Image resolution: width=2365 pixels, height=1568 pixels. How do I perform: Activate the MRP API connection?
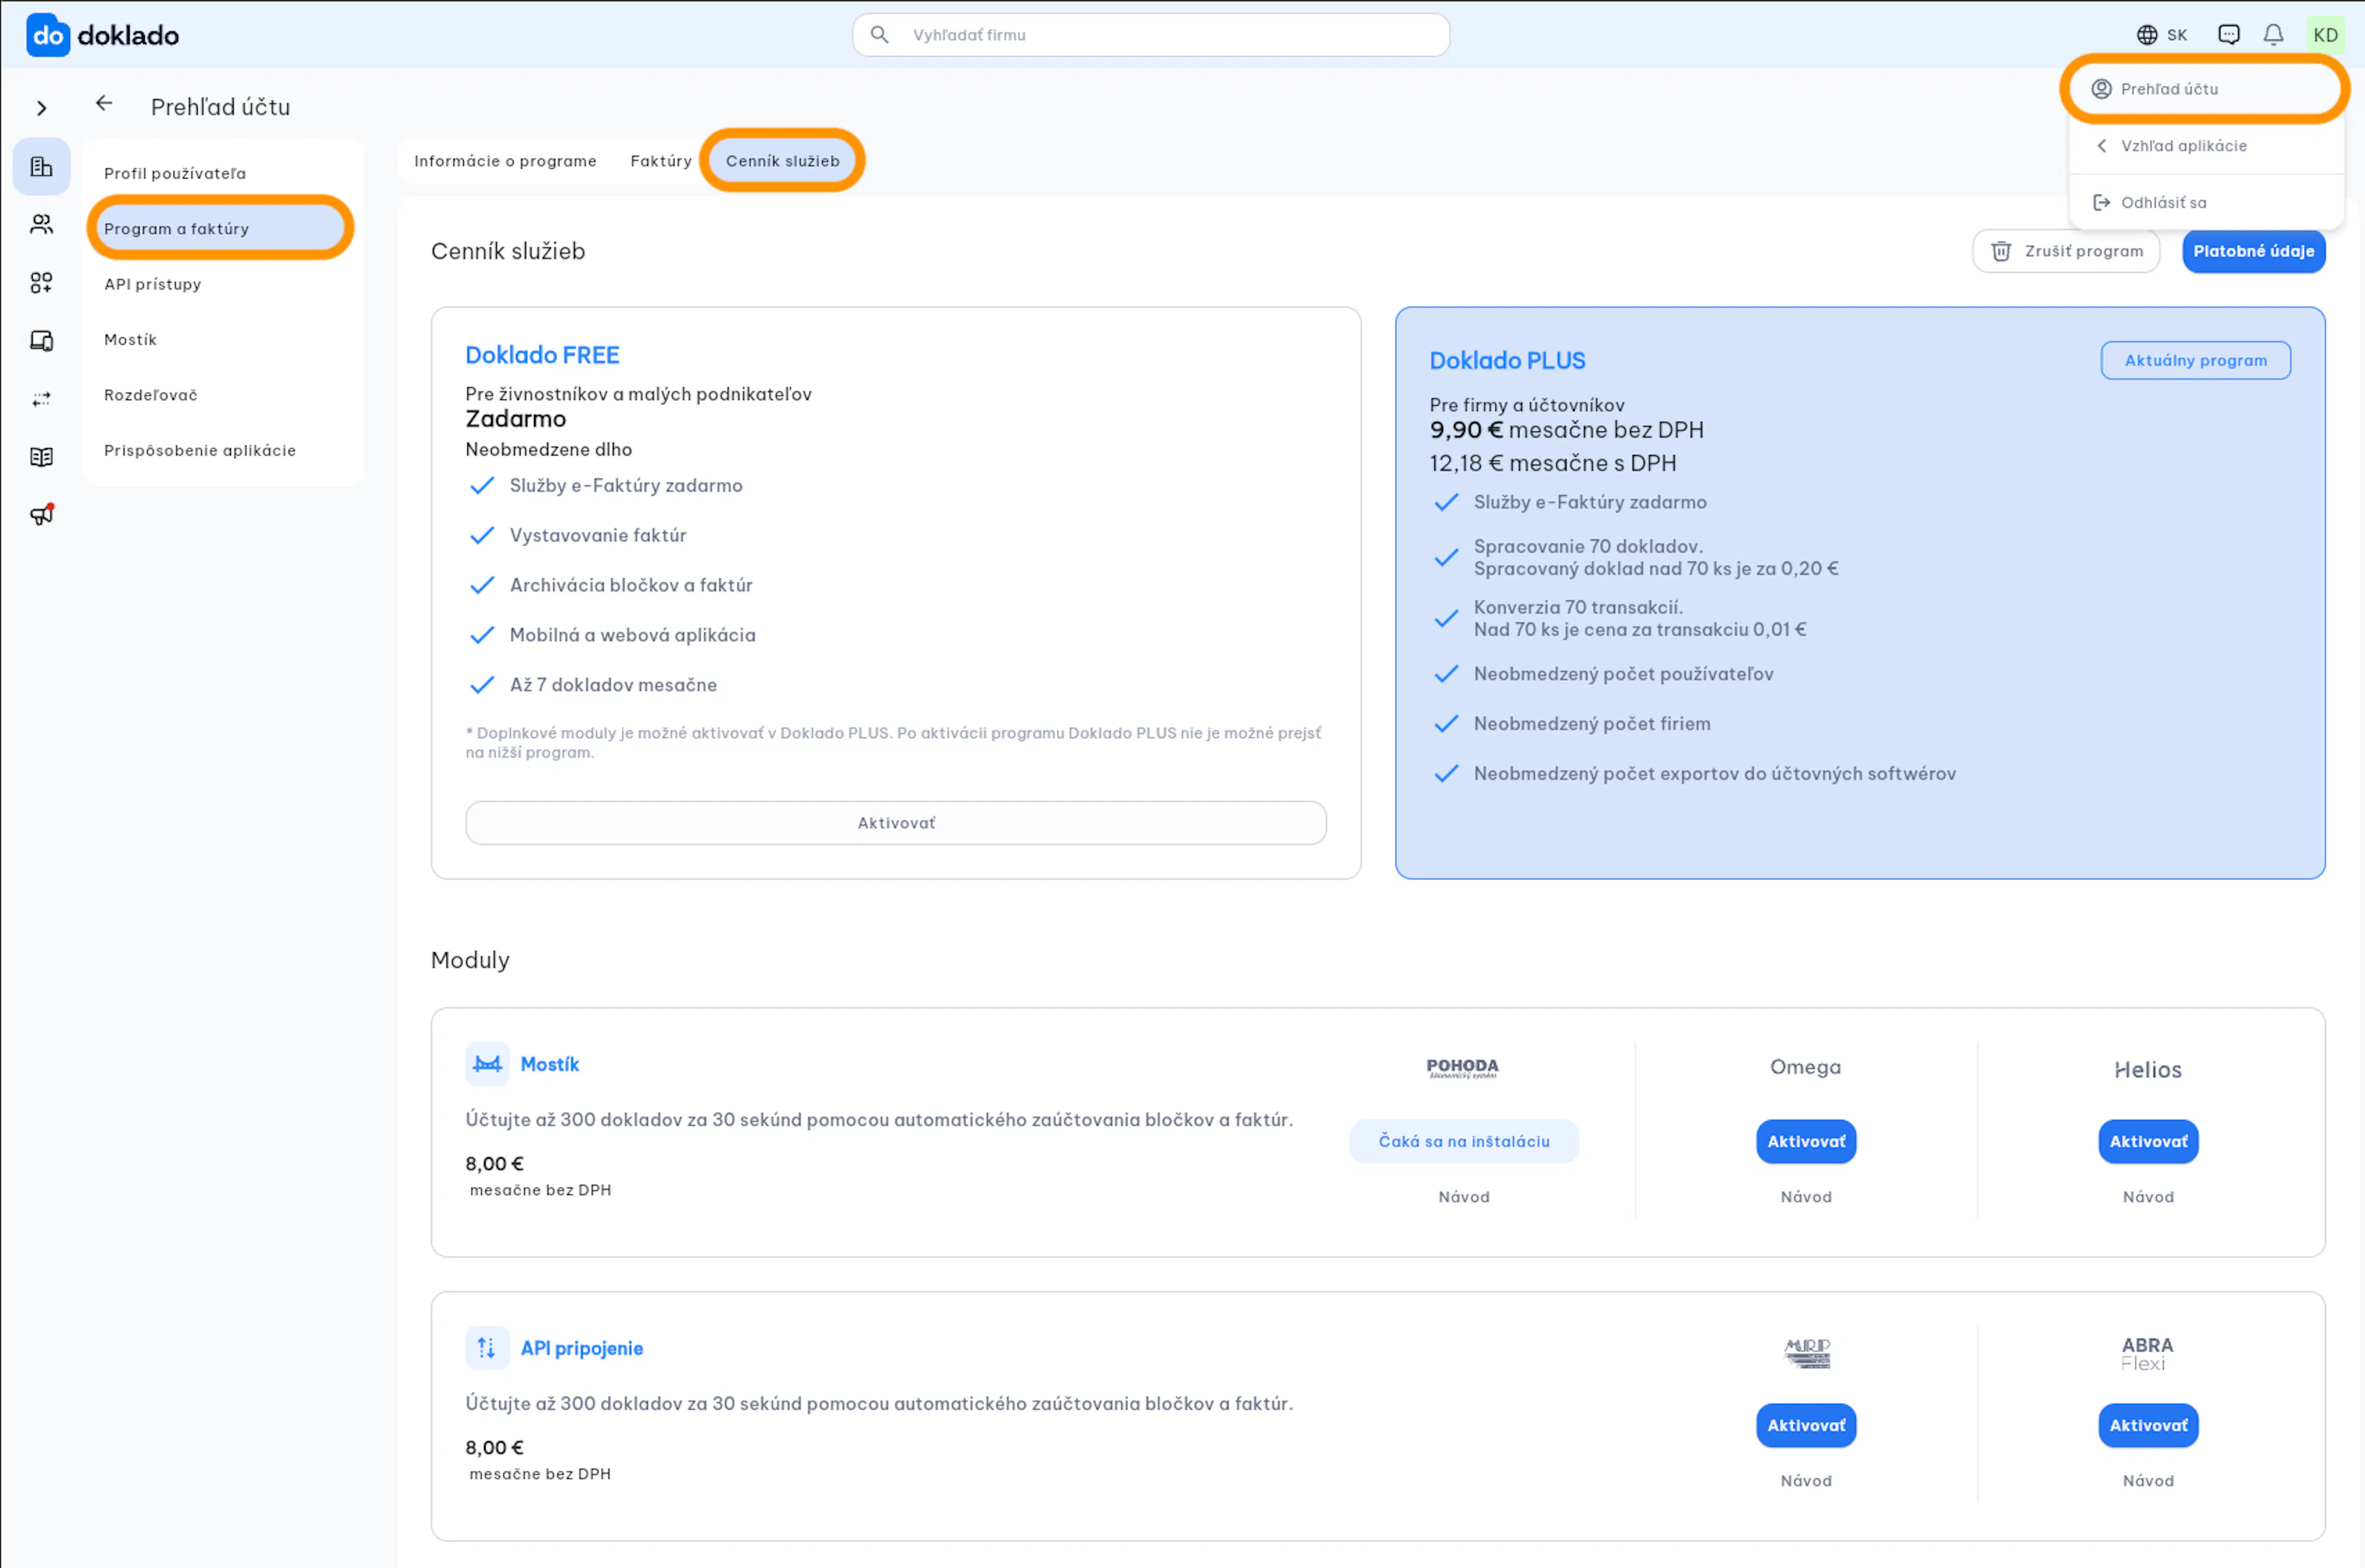pos(1806,1425)
